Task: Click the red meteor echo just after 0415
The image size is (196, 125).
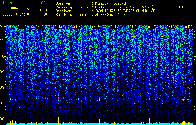Action: [x=102, y=98]
